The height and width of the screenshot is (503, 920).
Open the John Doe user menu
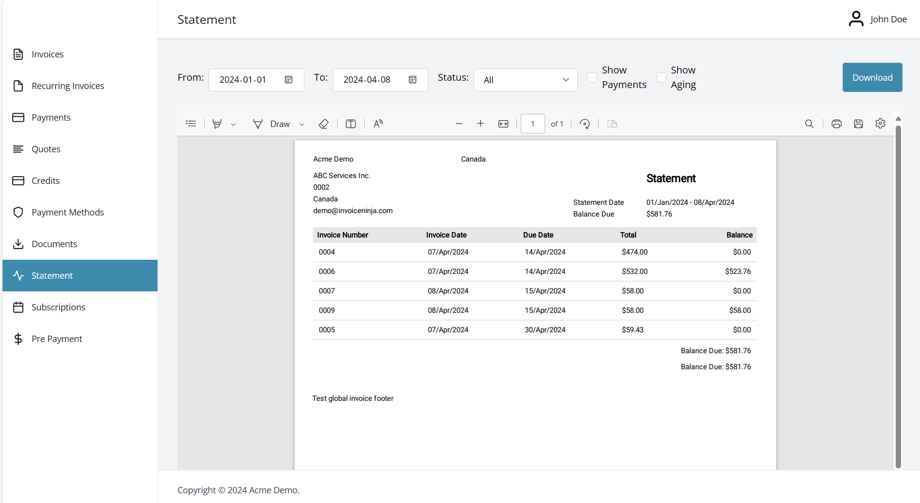pyautogui.click(x=878, y=19)
